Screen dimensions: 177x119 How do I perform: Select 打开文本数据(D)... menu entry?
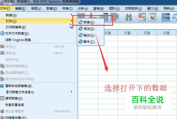click(x=38, y=33)
